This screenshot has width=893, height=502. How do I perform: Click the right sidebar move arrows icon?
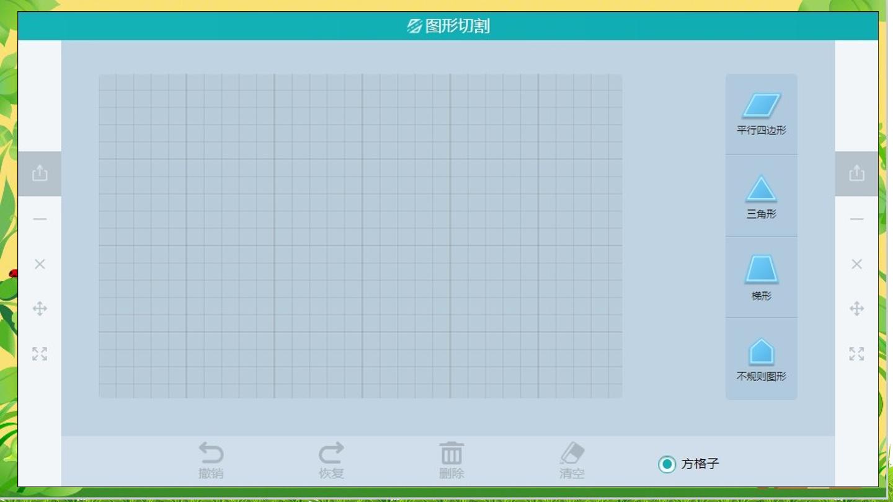coord(856,309)
